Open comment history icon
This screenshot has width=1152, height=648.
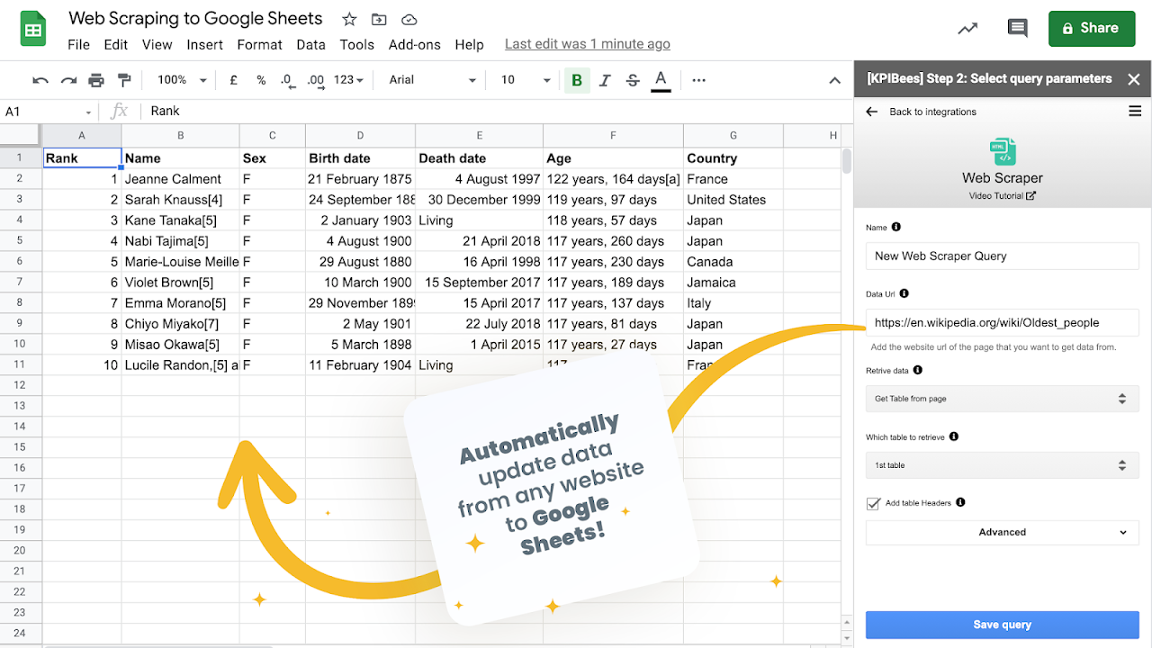1018,29
